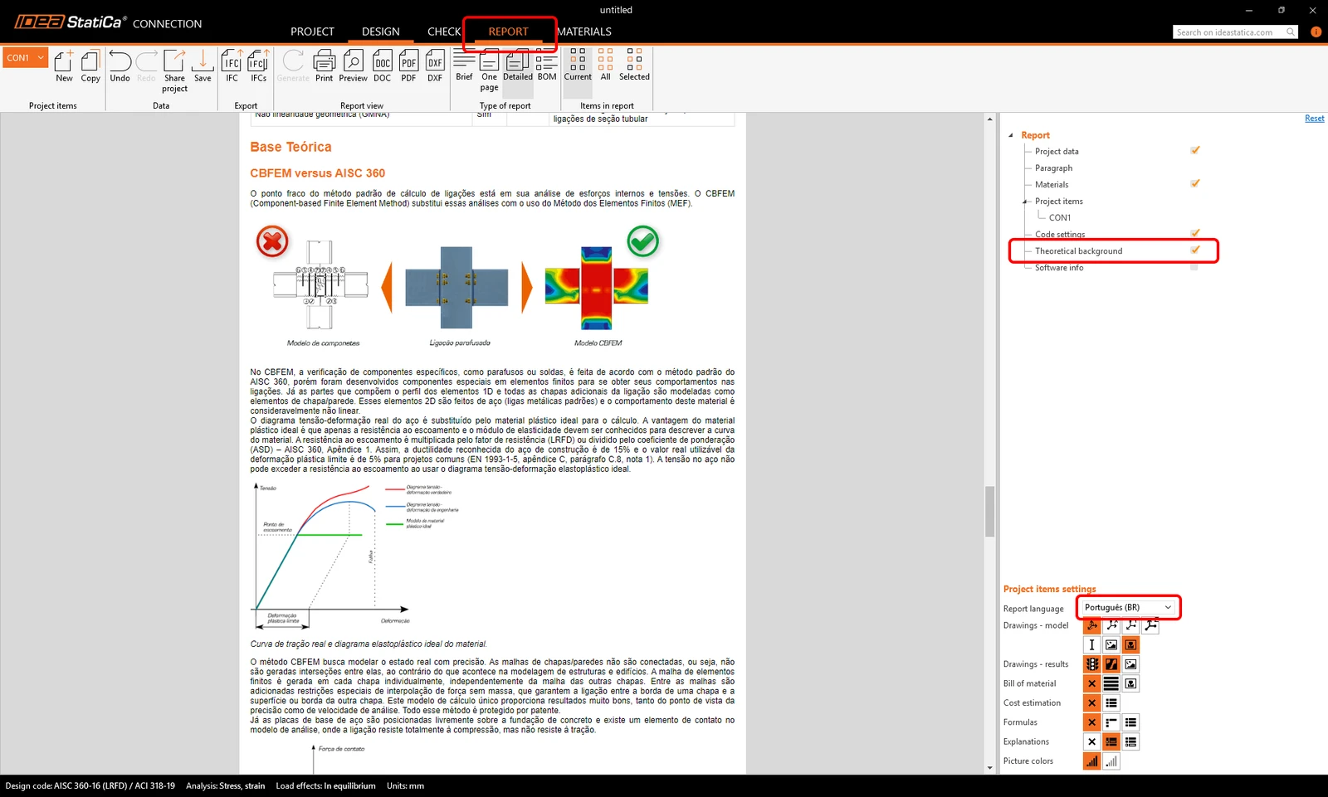Click the orange notification icon near search
Screen dimensions: 1328x797
pos(1316,32)
